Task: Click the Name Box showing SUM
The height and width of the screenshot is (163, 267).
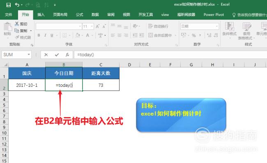Action: (14, 54)
